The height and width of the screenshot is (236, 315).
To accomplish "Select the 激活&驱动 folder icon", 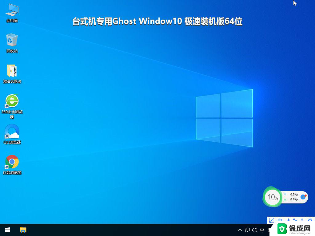I will tap(12, 74).
